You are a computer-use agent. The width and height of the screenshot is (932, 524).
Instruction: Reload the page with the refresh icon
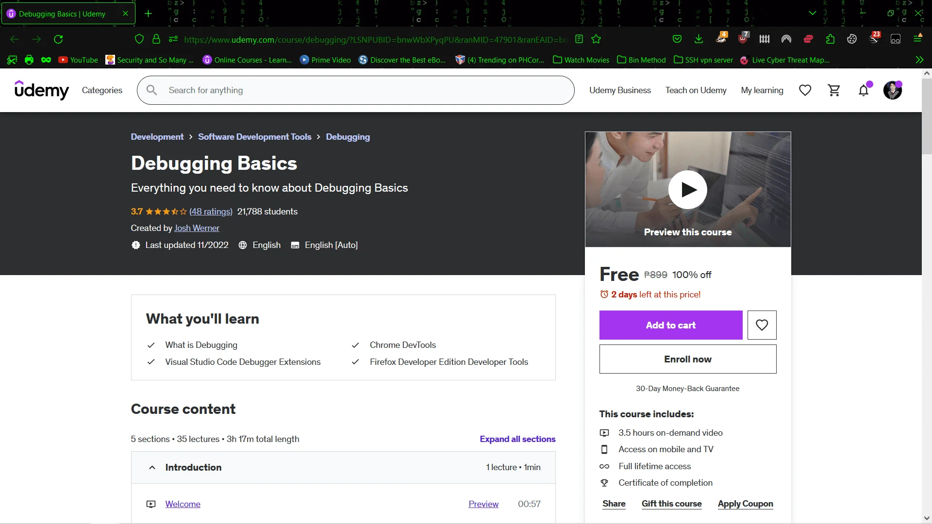click(x=58, y=39)
